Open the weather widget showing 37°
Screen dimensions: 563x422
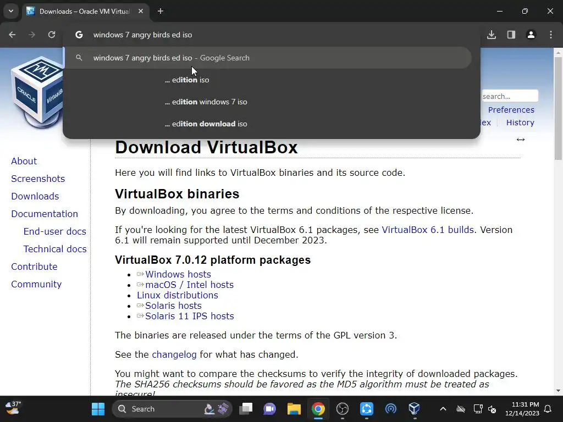(x=13, y=408)
